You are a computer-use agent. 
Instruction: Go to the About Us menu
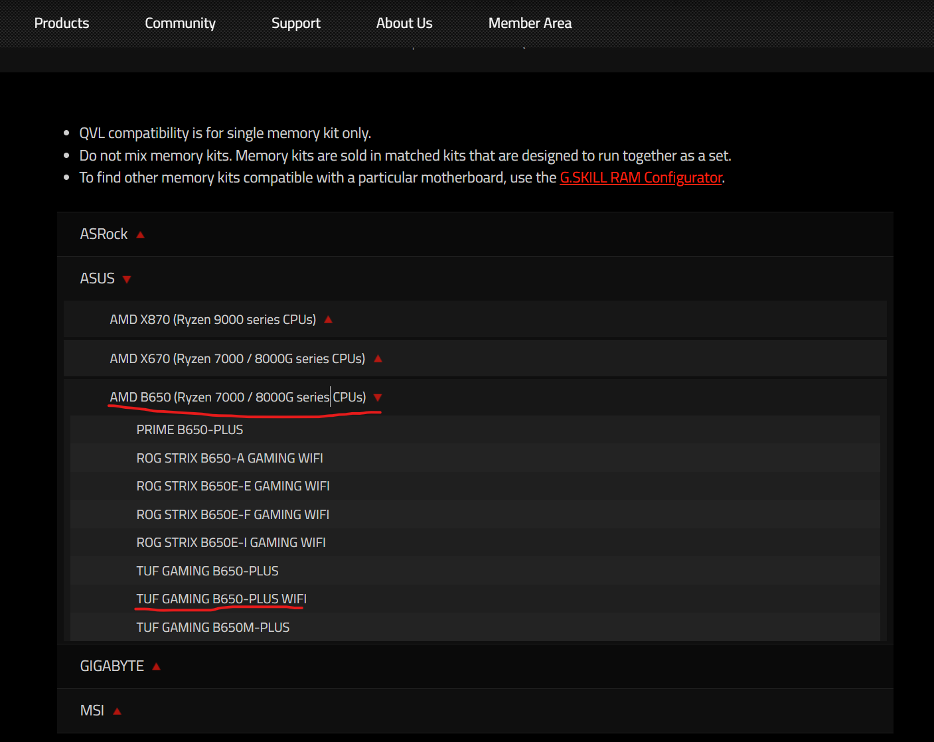click(404, 23)
